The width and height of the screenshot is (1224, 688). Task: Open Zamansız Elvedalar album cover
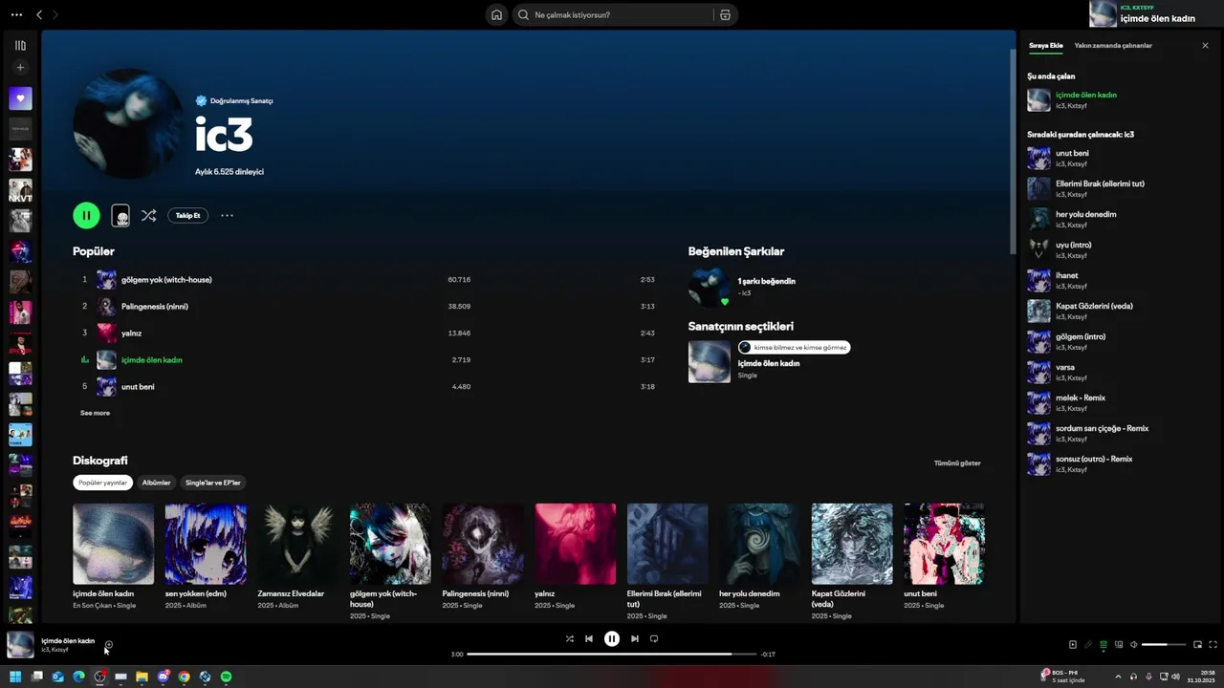(297, 544)
